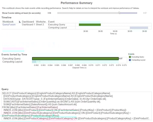Click the SELECT line in the query text
The image size is (153, 122).
pyautogui.click(x=56, y=93)
